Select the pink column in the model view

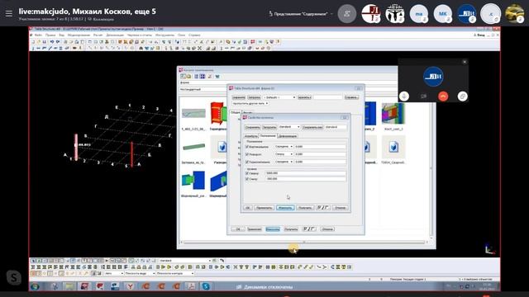coord(76,147)
